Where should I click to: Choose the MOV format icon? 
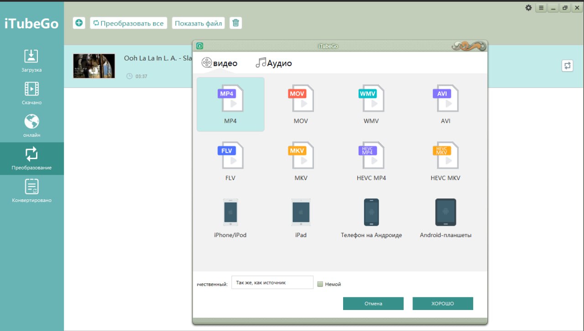coord(301,98)
